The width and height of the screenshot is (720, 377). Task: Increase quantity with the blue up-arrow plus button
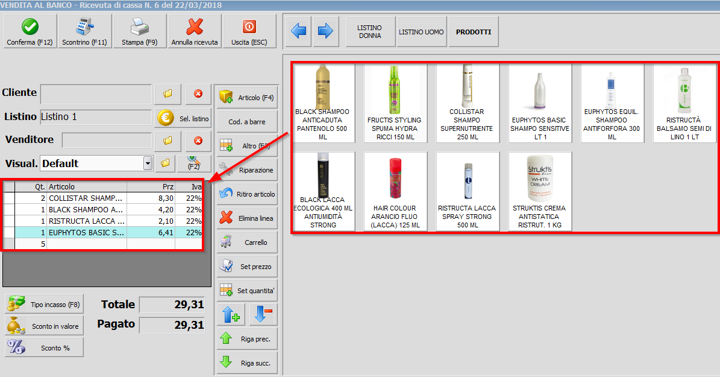(232, 315)
